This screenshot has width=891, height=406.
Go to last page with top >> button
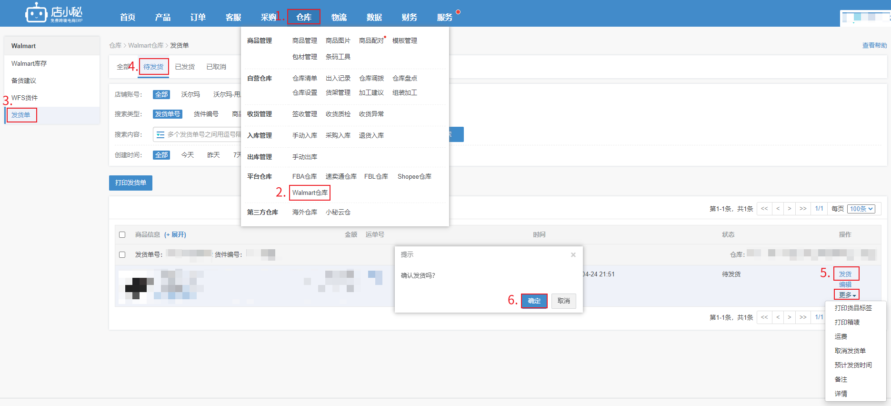tap(803, 209)
